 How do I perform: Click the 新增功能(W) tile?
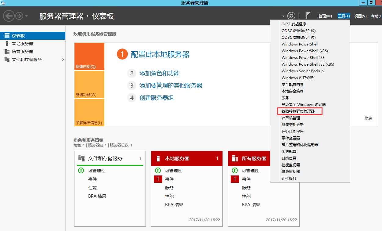[89, 85]
